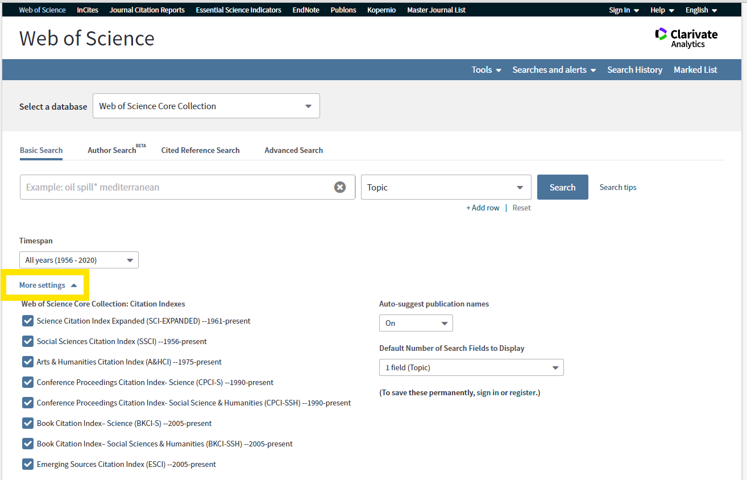This screenshot has width=747, height=480.
Task: Switch to the Basic Search tab
Action: tap(41, 150)
